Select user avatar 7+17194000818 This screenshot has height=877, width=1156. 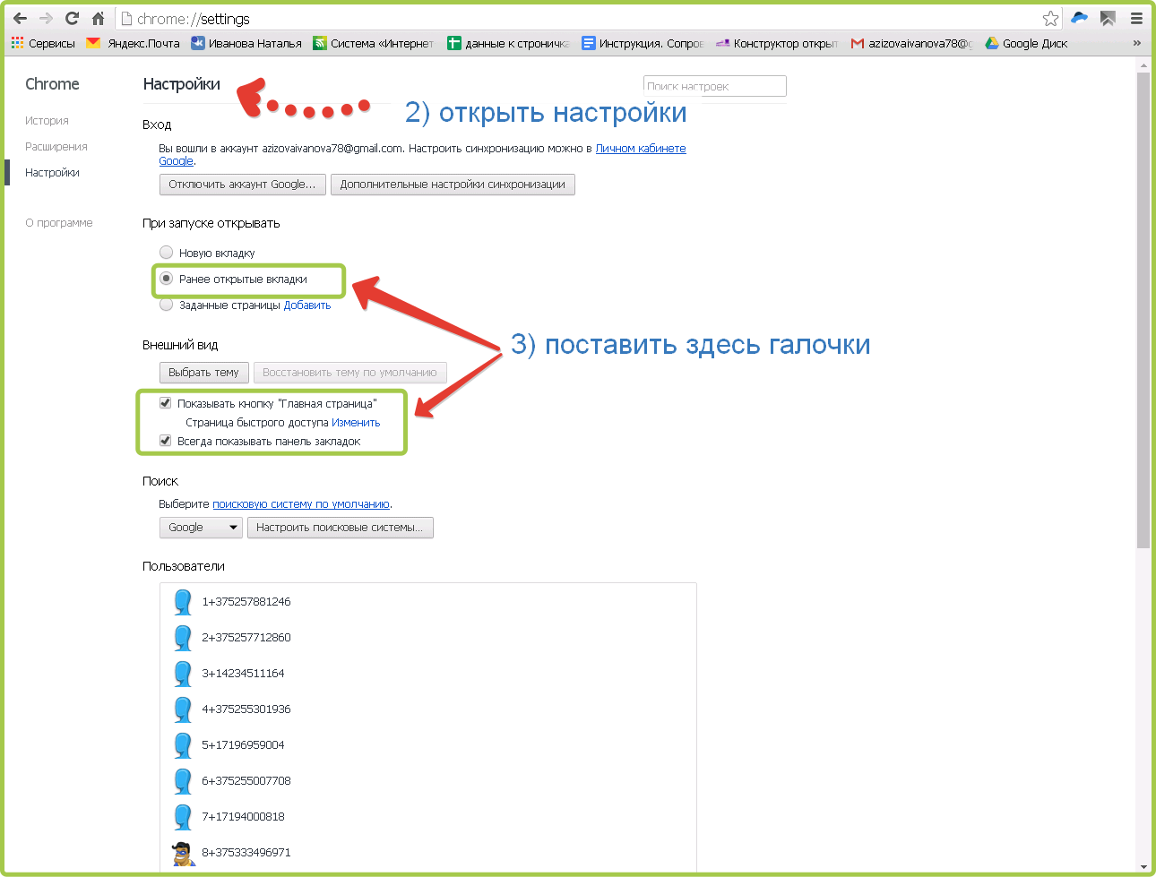coord(183,817)
